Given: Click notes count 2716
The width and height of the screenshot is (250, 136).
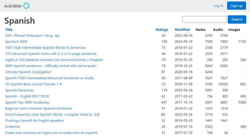Looking at the screenshot, I should pos(209,115).
